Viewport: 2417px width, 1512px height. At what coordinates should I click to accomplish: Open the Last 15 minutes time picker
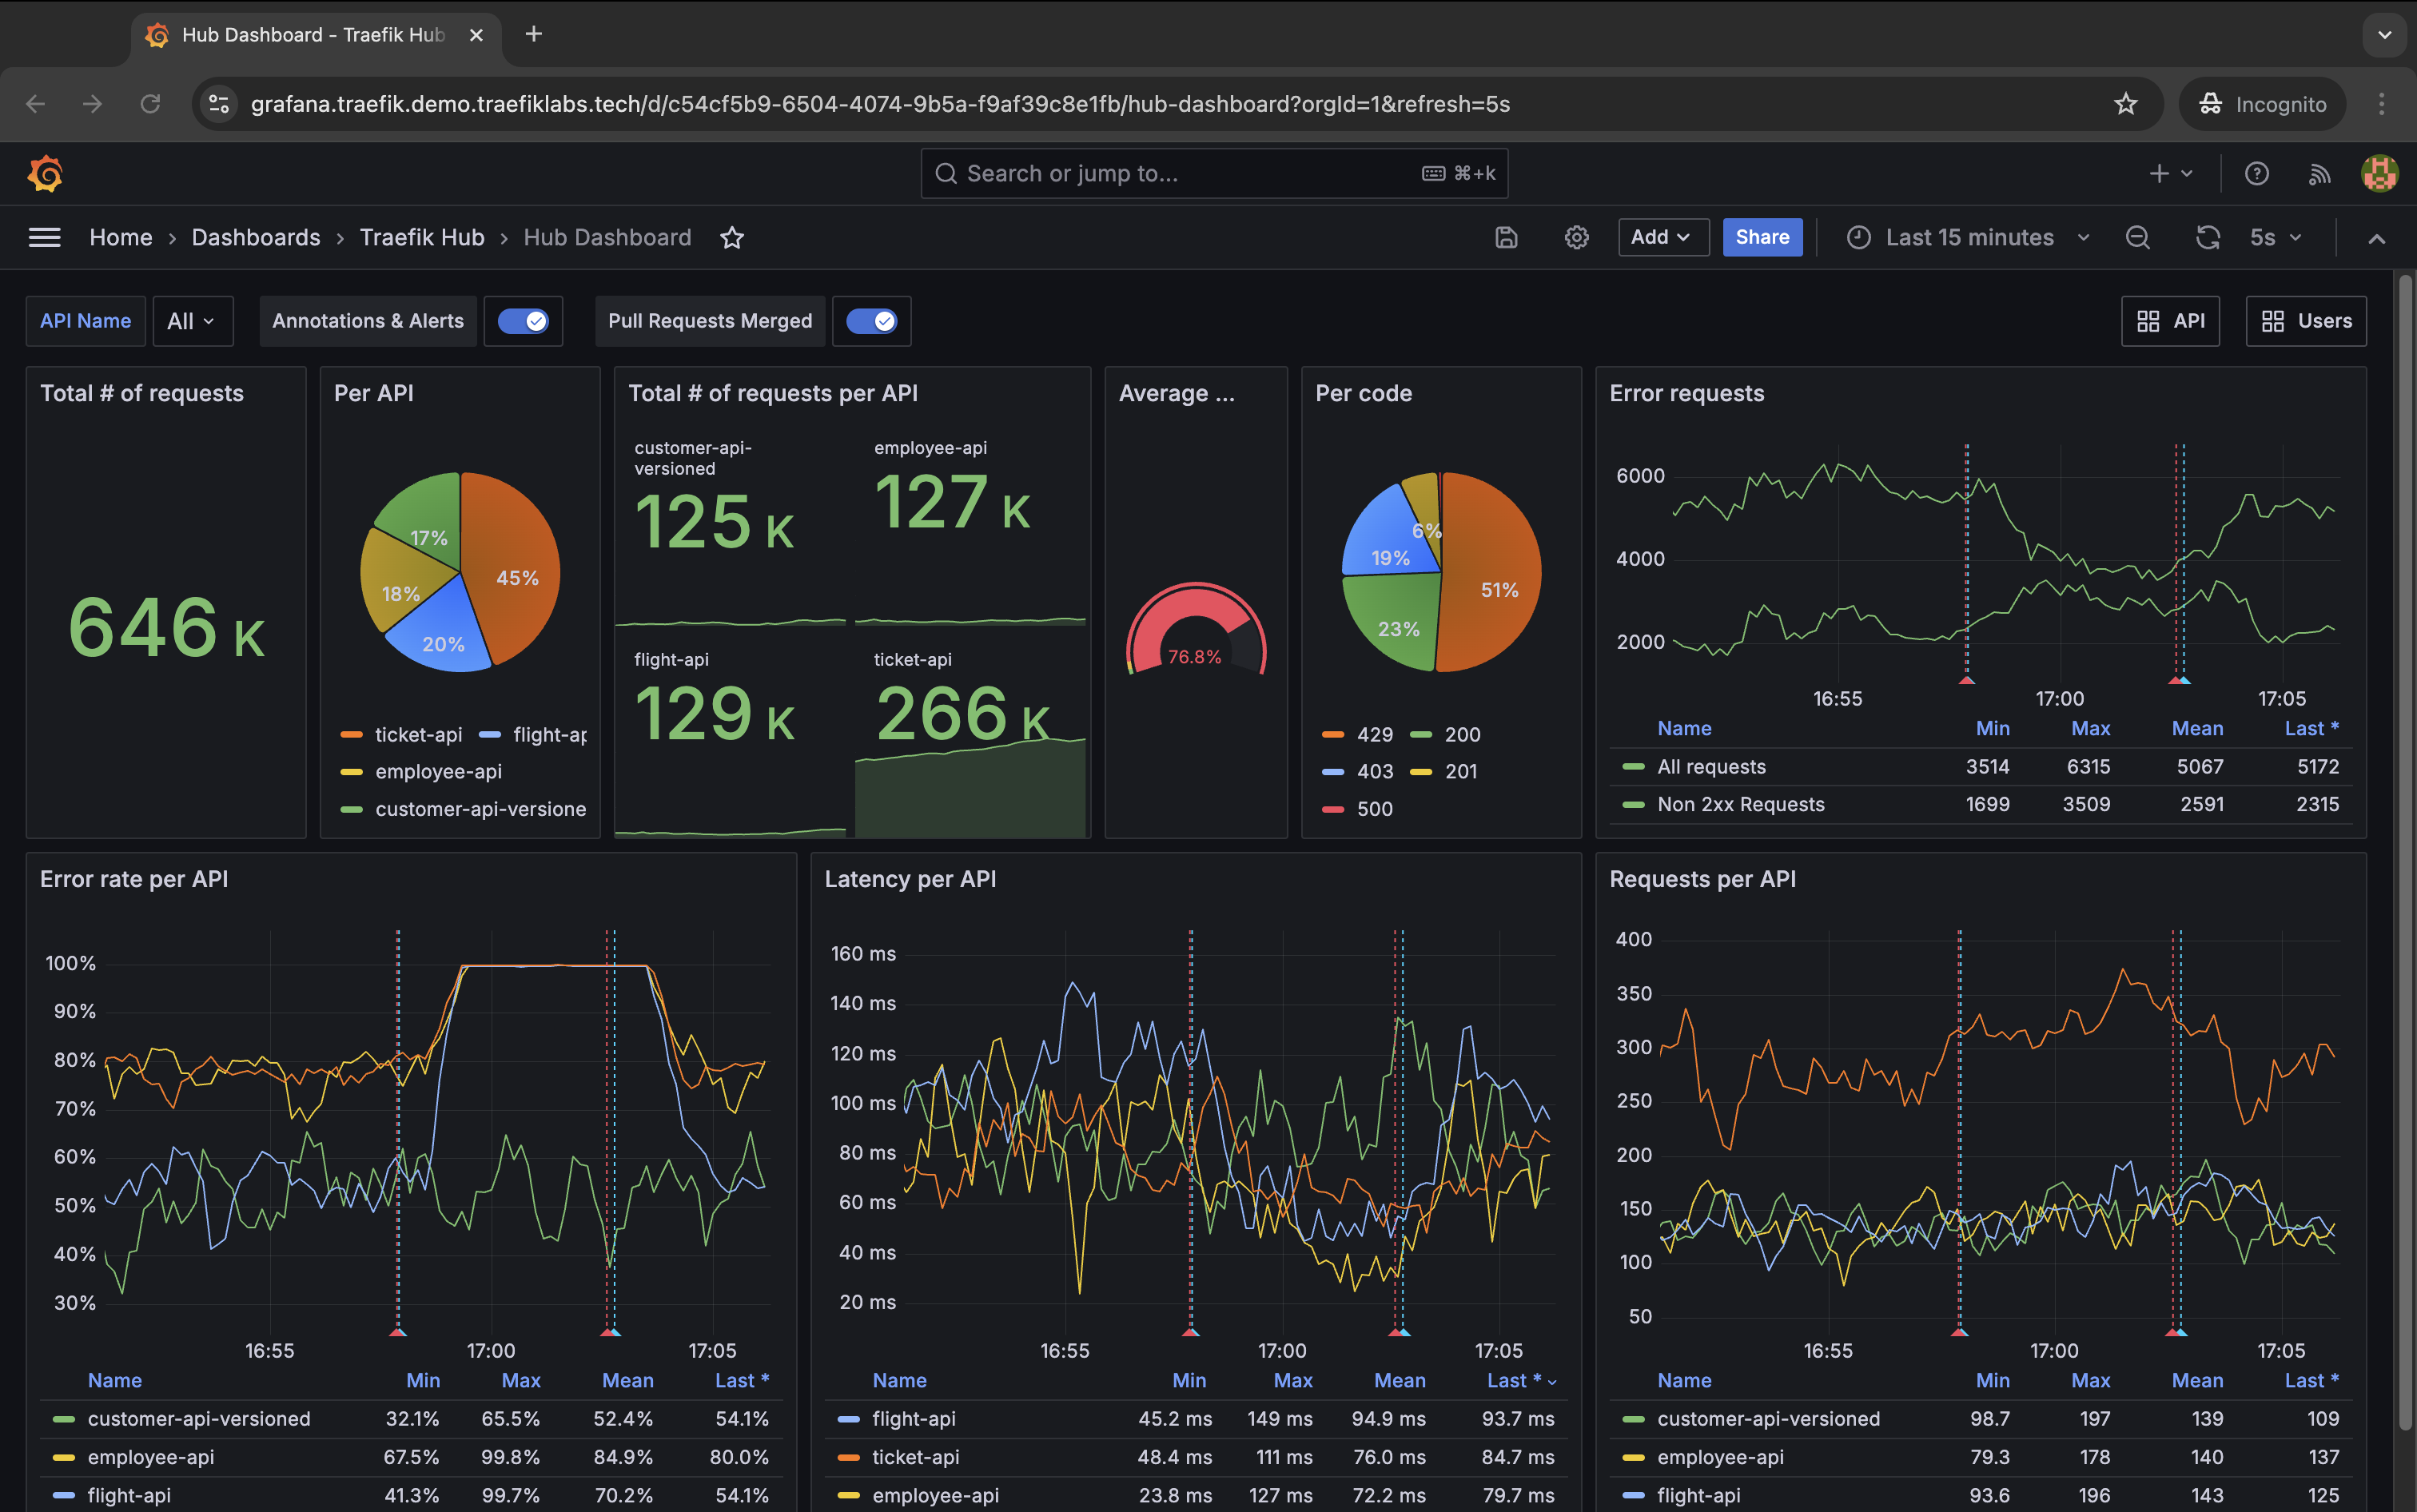[x=1968, y=237]
